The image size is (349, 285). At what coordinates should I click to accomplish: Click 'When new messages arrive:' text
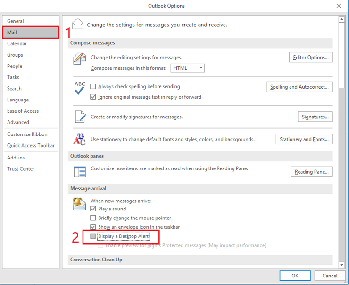pyautogui.click(x=121, y=201)
